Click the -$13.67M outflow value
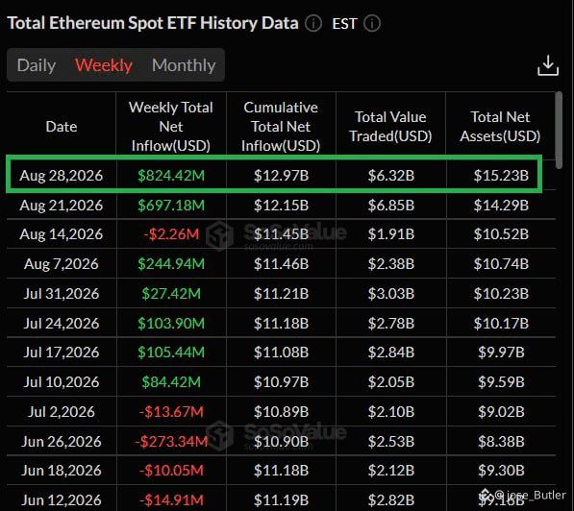This screenshot has width=574, height=511. [x=171, y=412]
